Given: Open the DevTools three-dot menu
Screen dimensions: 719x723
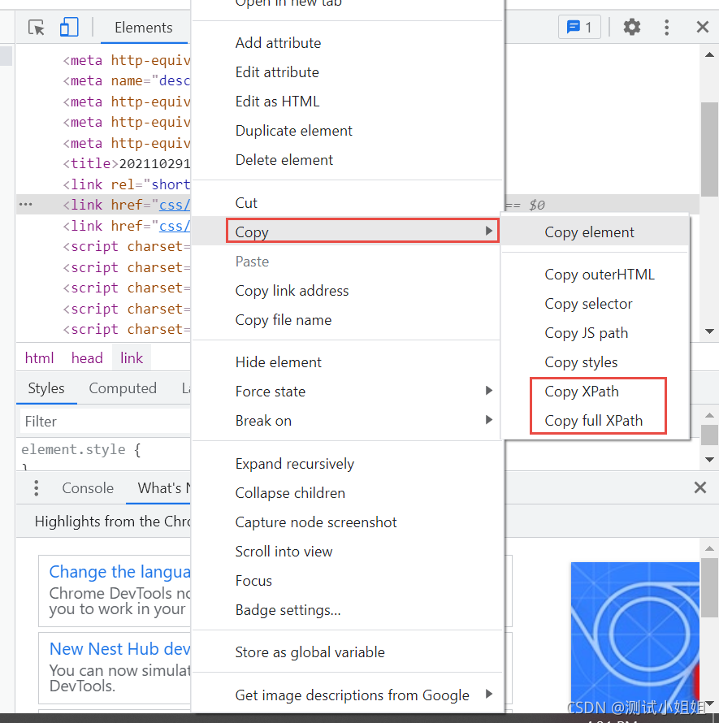Looking at the screenshot, I should (666, 27).
